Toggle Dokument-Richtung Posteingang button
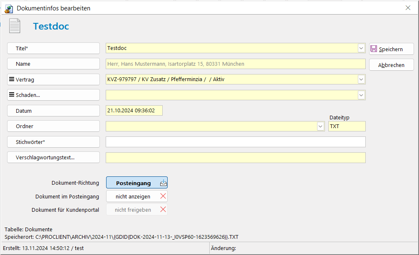The width and height of the screenshot is (419, 255). tap(133, 183)
